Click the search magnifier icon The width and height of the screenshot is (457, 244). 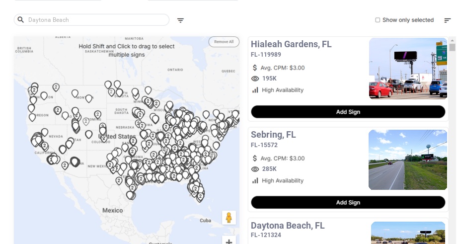21,20
